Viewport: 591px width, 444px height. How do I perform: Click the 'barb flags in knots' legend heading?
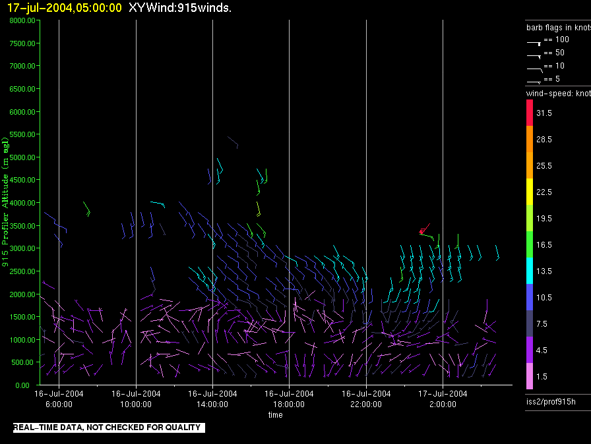tap(559, 28)
